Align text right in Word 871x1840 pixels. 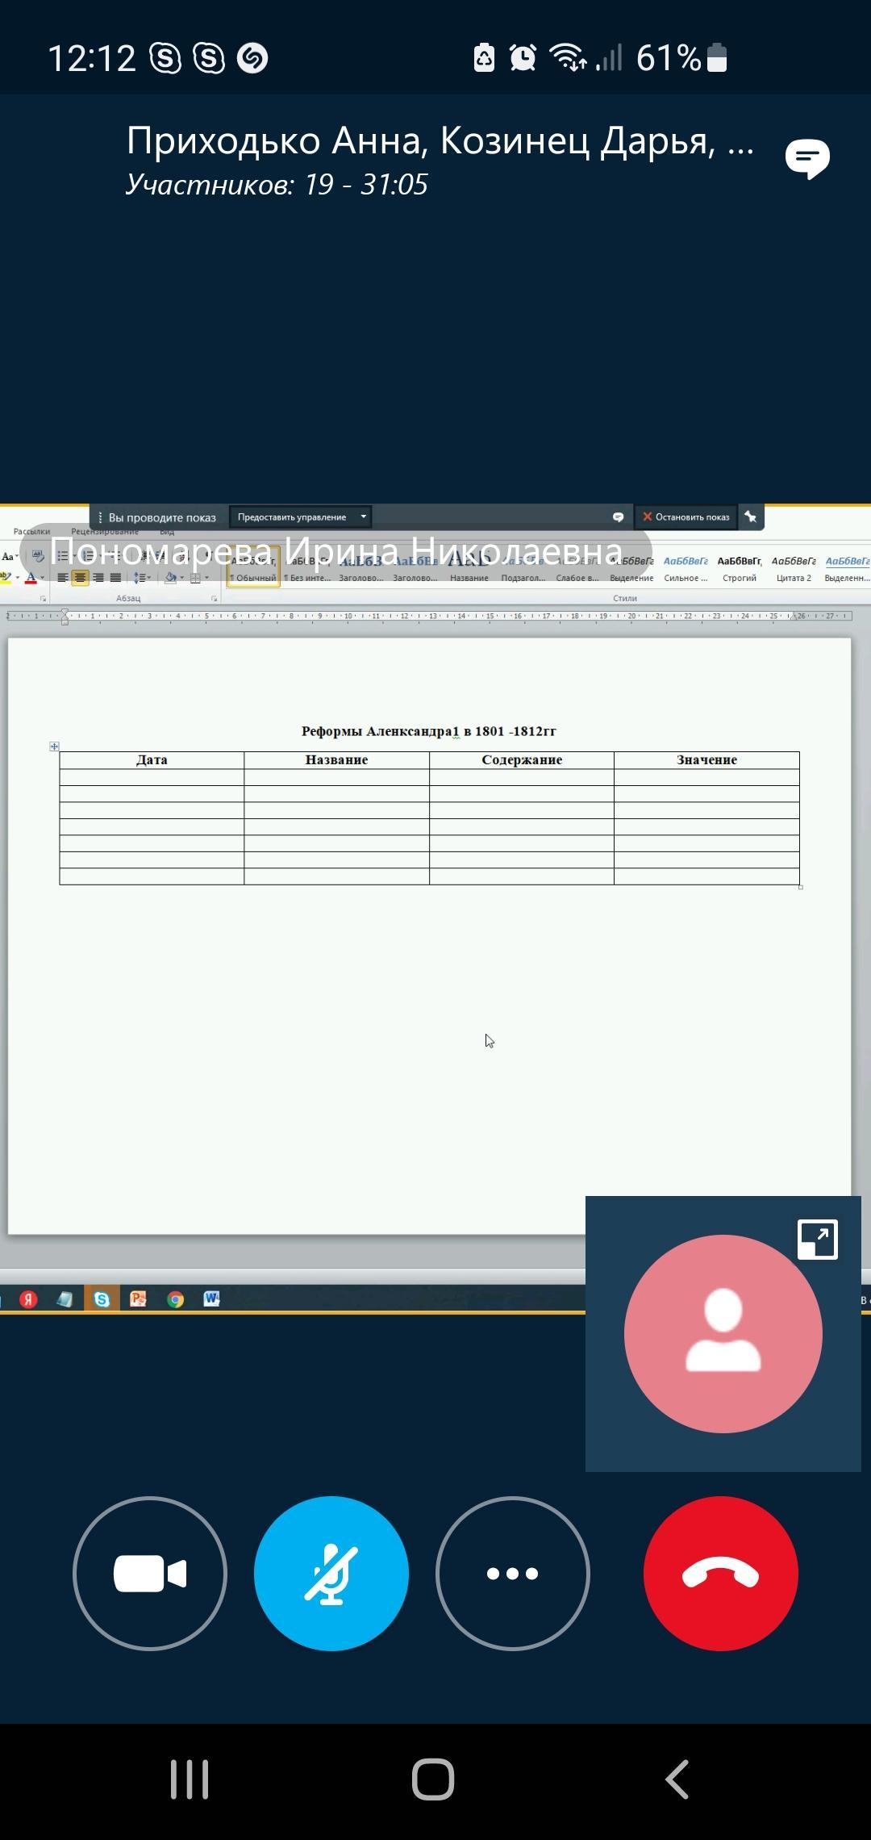[x=98, y=578]
